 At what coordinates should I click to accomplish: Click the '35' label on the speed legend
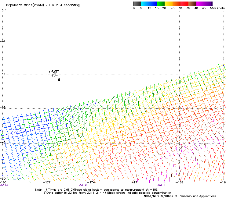188,8
